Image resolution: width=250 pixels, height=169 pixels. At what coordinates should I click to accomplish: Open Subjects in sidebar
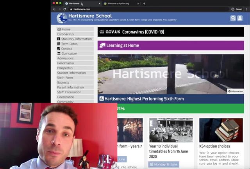75,82
